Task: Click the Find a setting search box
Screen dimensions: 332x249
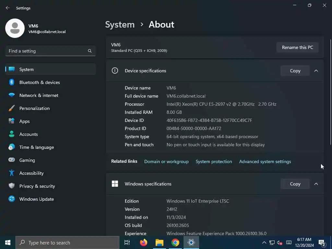Action: point(50,51)
